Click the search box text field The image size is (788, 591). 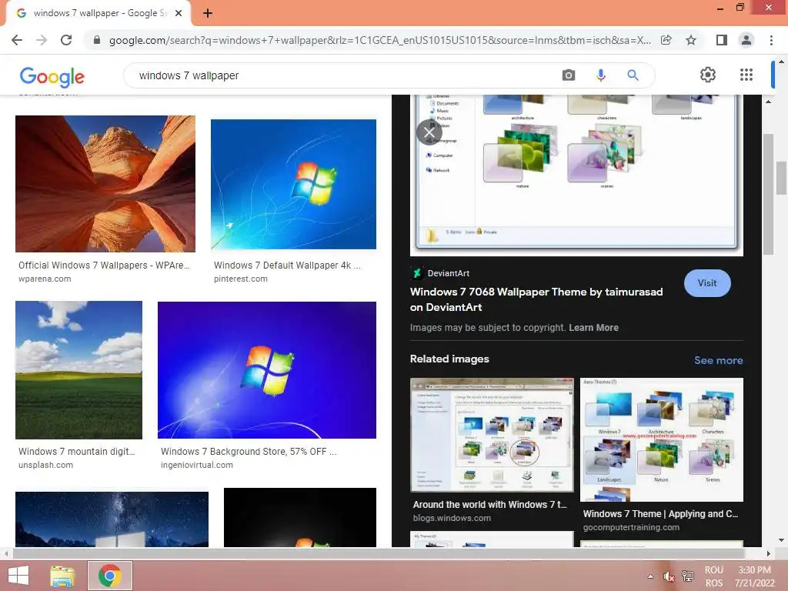347,75
